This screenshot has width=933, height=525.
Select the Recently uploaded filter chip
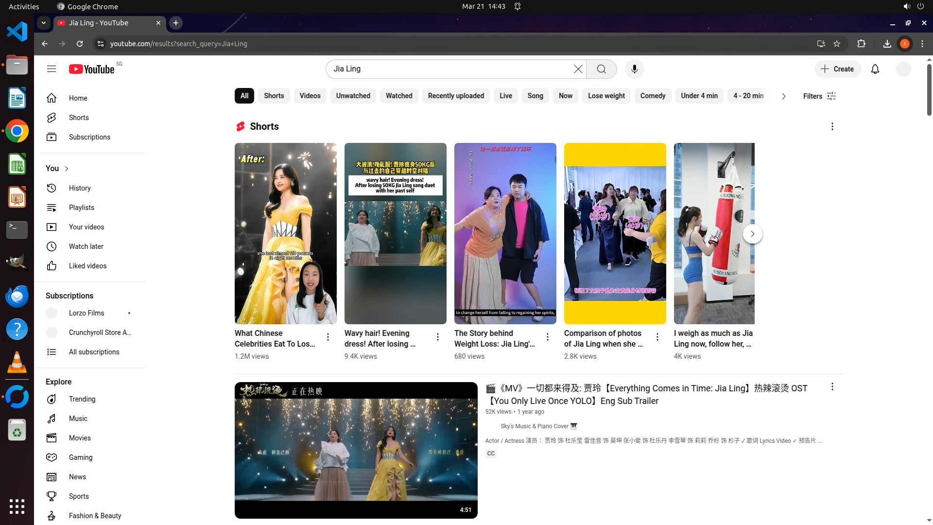point(455,96)
